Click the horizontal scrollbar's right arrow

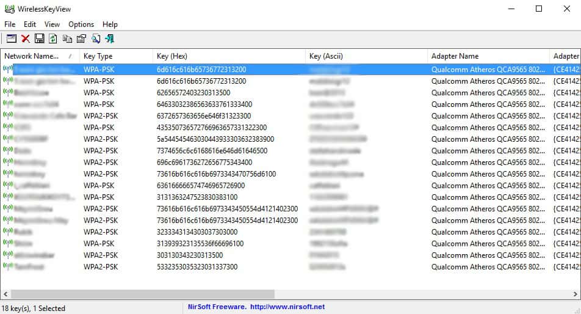click(x=575, y=294)
